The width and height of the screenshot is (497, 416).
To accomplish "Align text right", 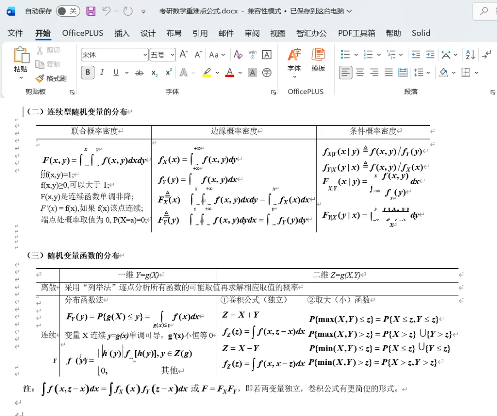I will click(374, 73).
